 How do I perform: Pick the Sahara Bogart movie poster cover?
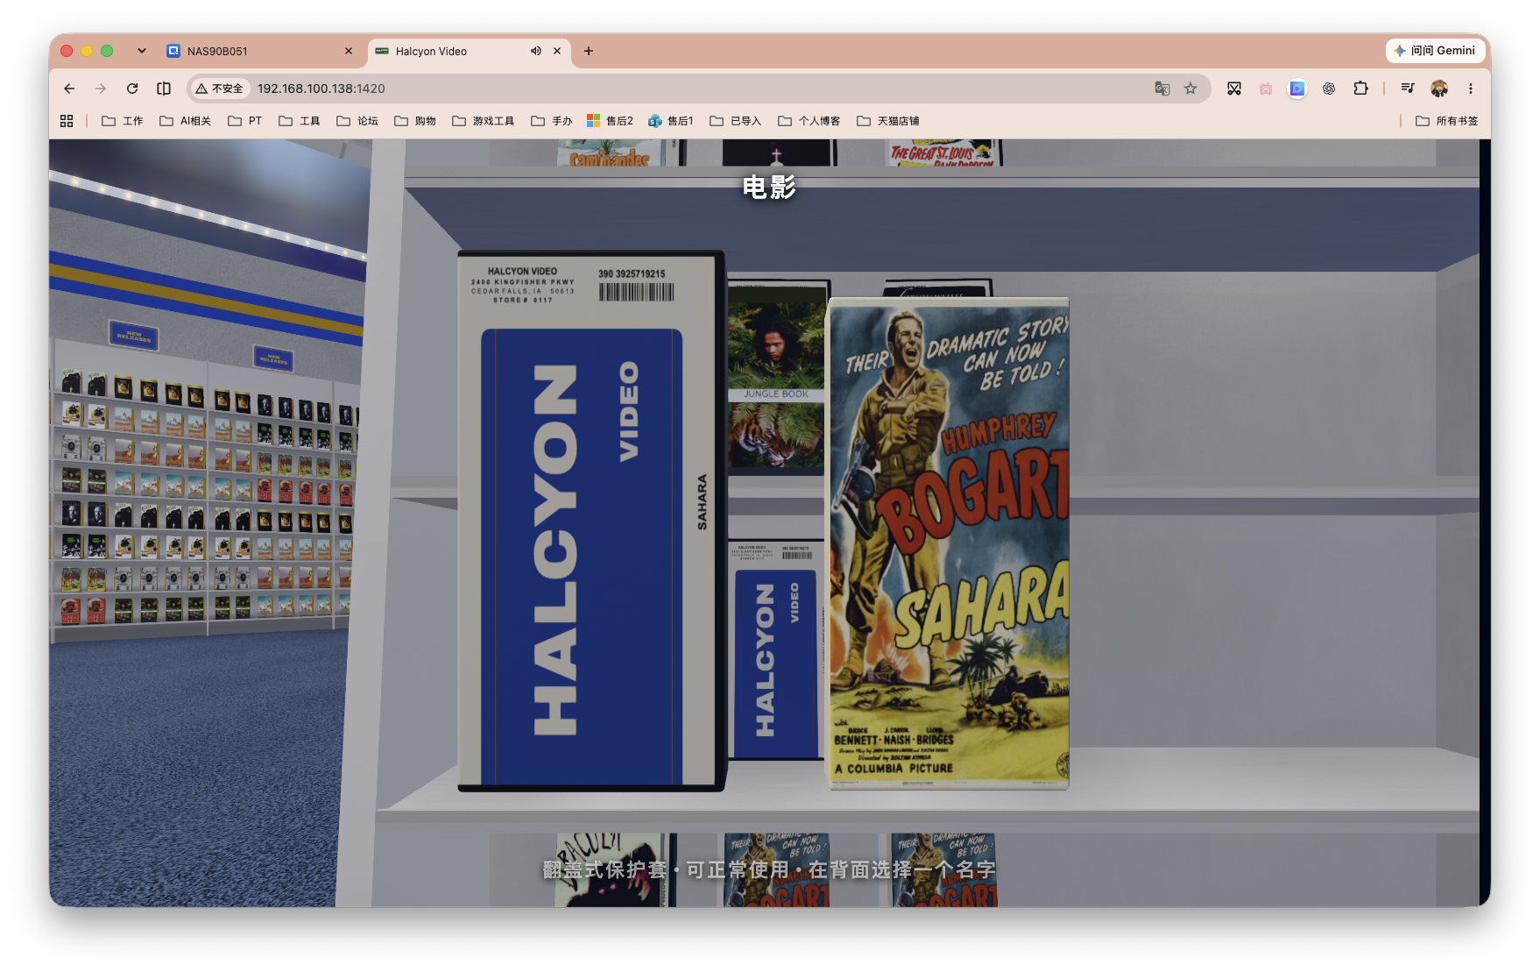coord(949,543)
